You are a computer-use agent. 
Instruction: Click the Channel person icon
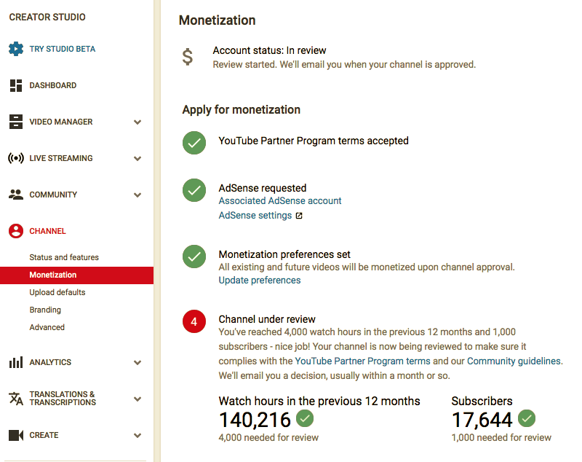coord(16,231)
